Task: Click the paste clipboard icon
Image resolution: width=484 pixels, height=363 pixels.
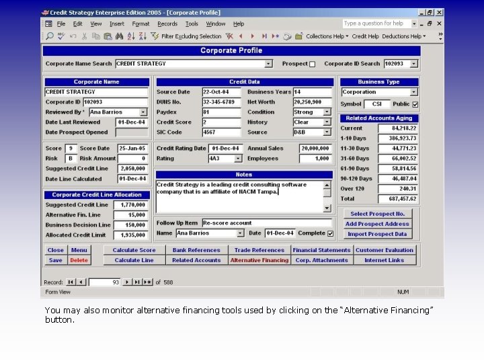Action: (108, 36)
